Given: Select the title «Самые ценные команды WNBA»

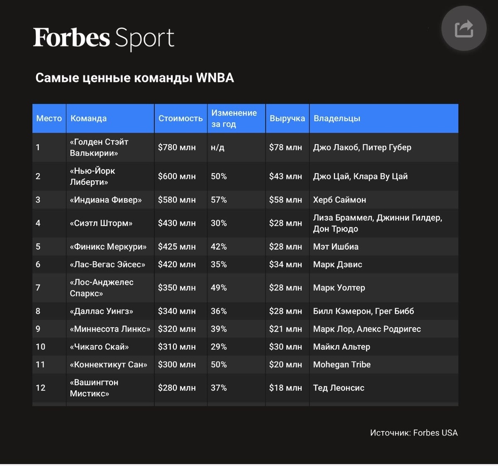Looking at the screenshot, I should 134,78.
